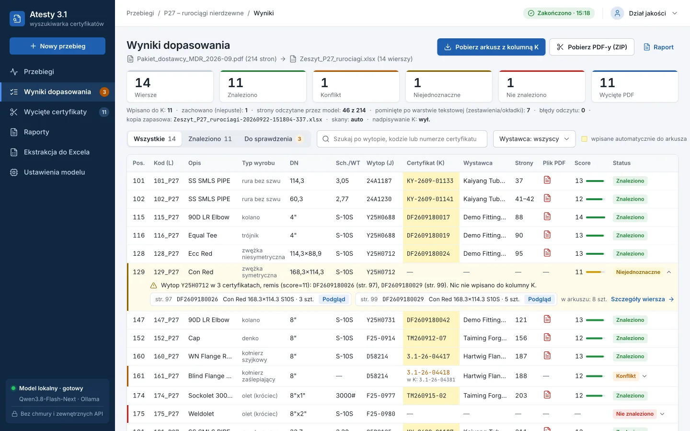Click Pobierz PDF-y (ZIP) button
Viewport: 690px width, 431px height.
click(592, 47)
